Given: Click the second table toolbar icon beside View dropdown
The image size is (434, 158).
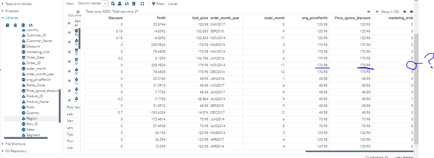Looking at the screenshot, I should 119,3.
